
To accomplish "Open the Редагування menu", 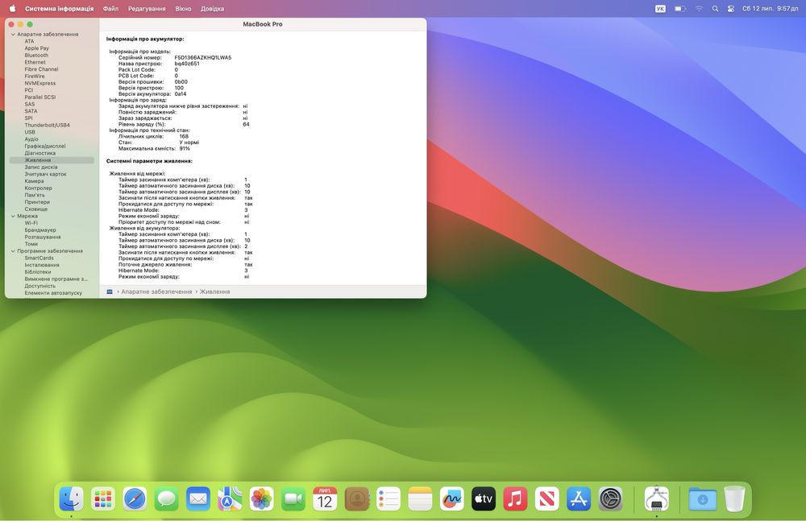I will coord(147,9).
